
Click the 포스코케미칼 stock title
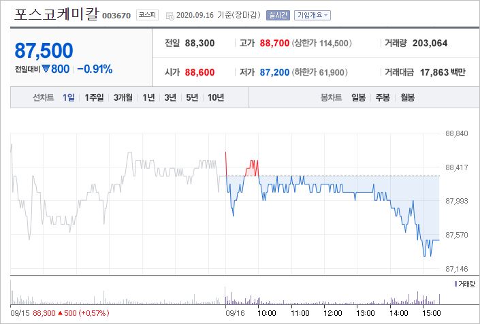(x=57, y=14)
